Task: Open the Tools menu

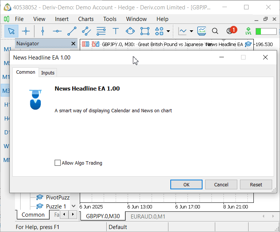Action: point(110,19)
